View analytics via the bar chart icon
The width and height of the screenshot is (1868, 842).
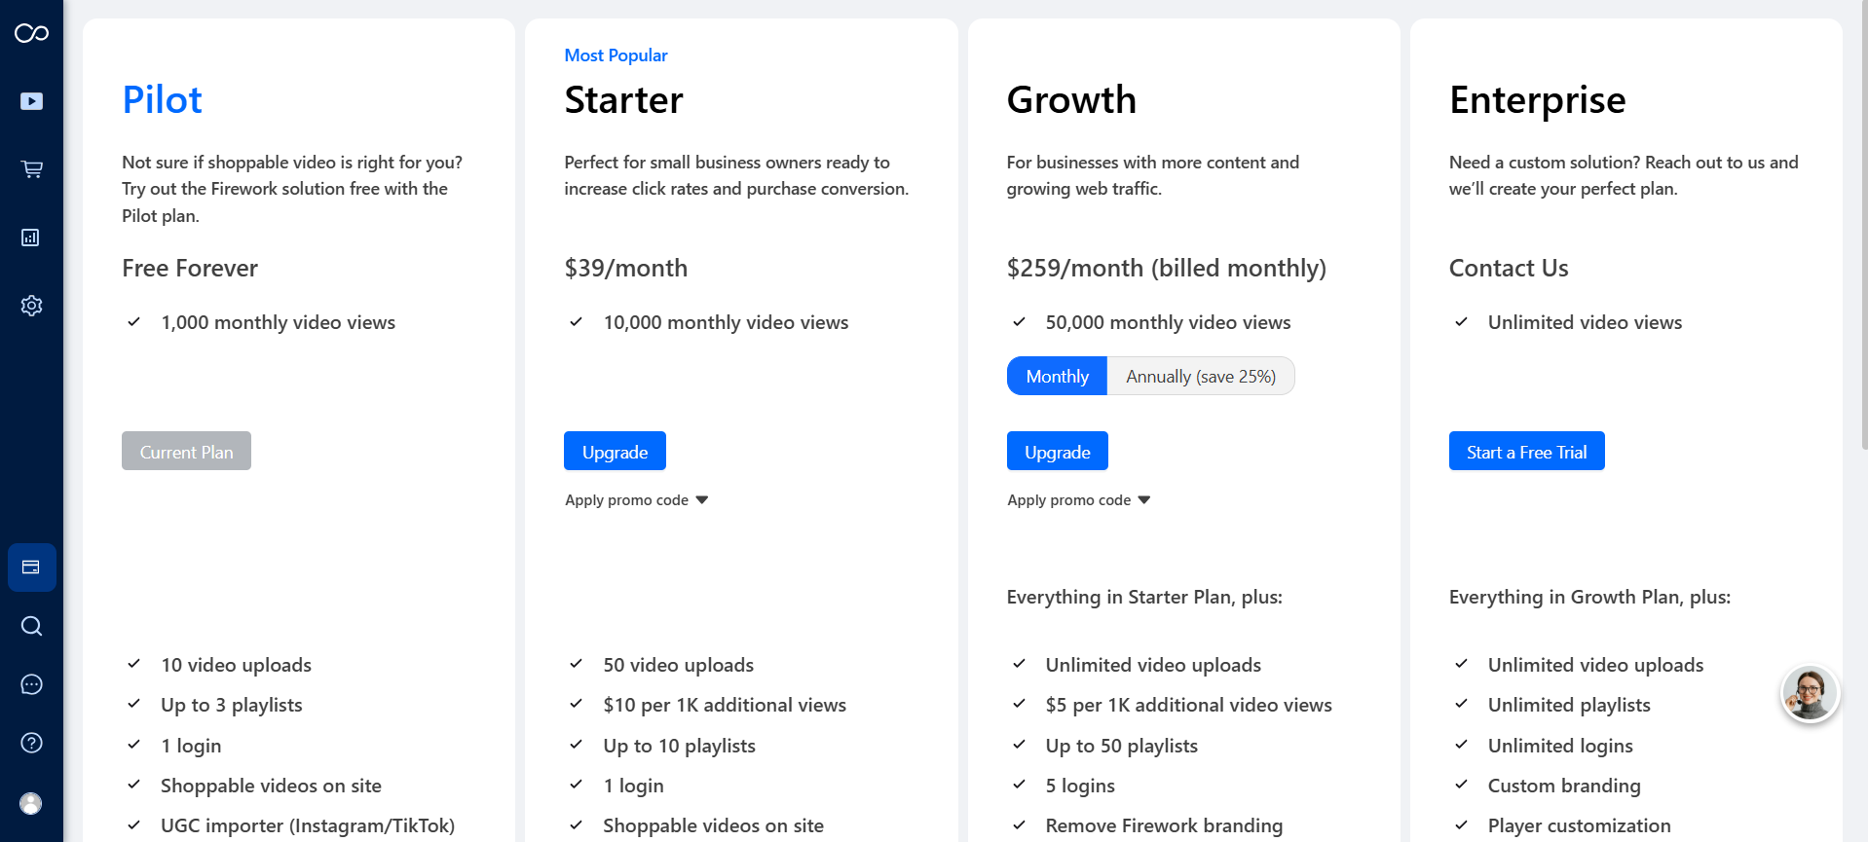click(x=31, y=237)
